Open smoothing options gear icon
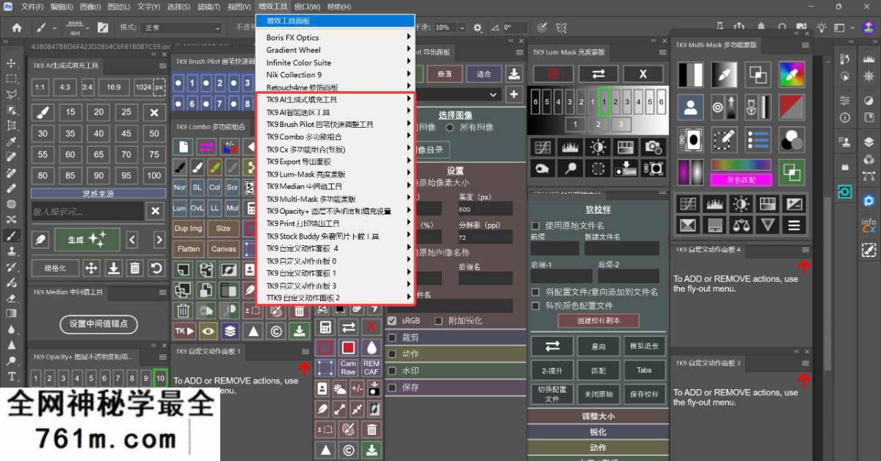881x461 pixels. 478,27
